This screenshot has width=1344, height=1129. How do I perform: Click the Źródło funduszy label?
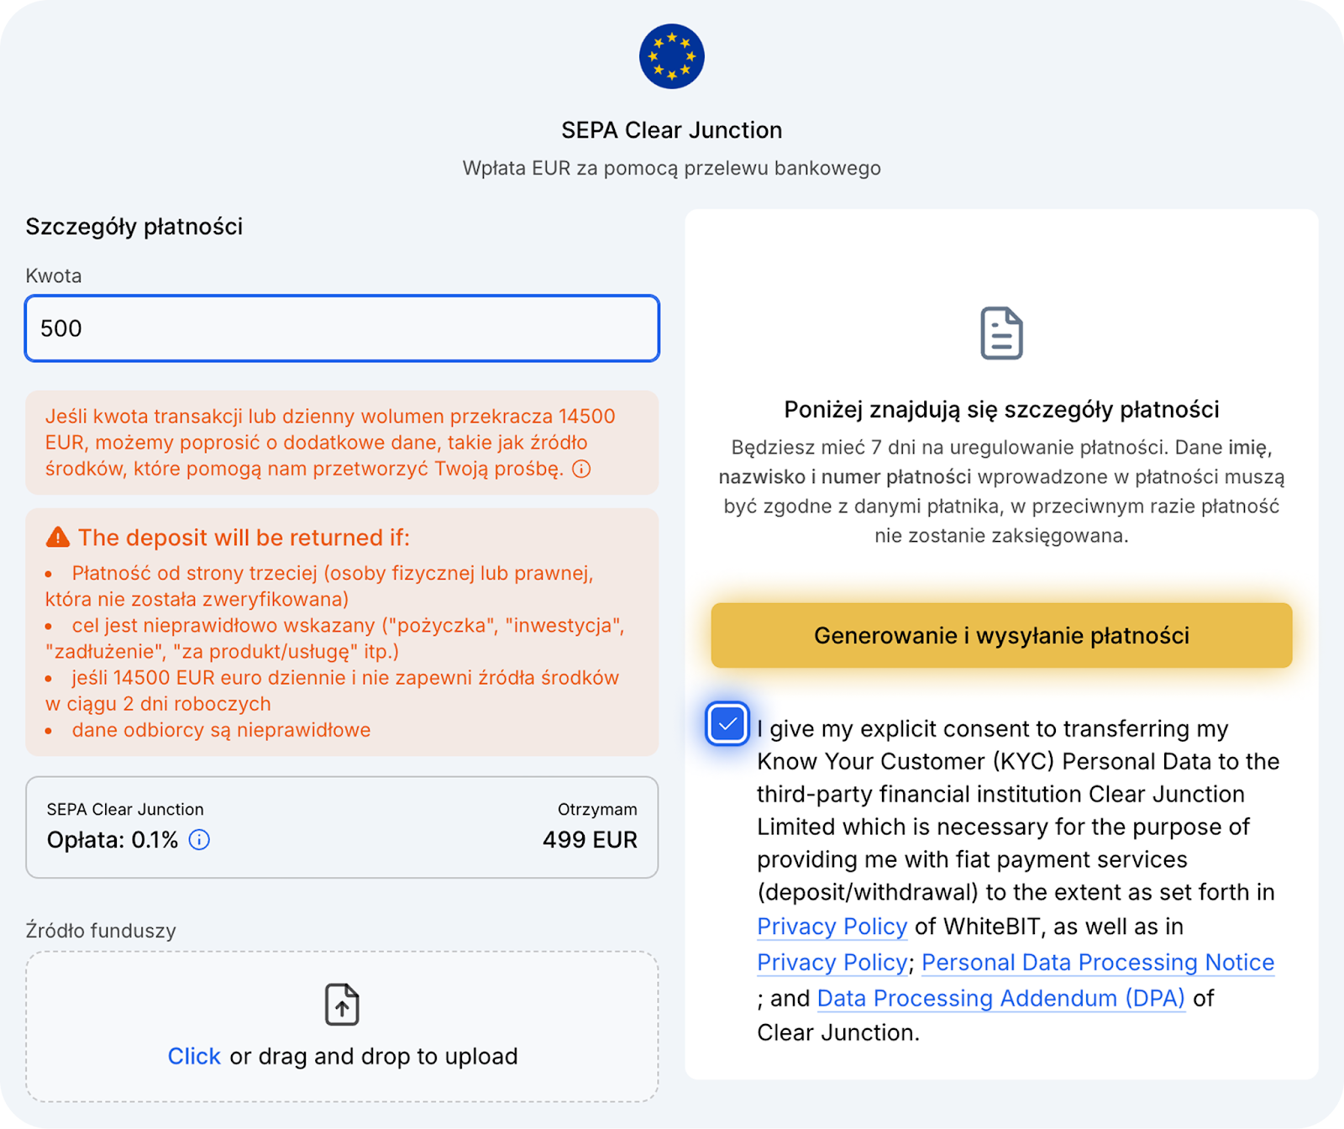[x=101, y=930]
